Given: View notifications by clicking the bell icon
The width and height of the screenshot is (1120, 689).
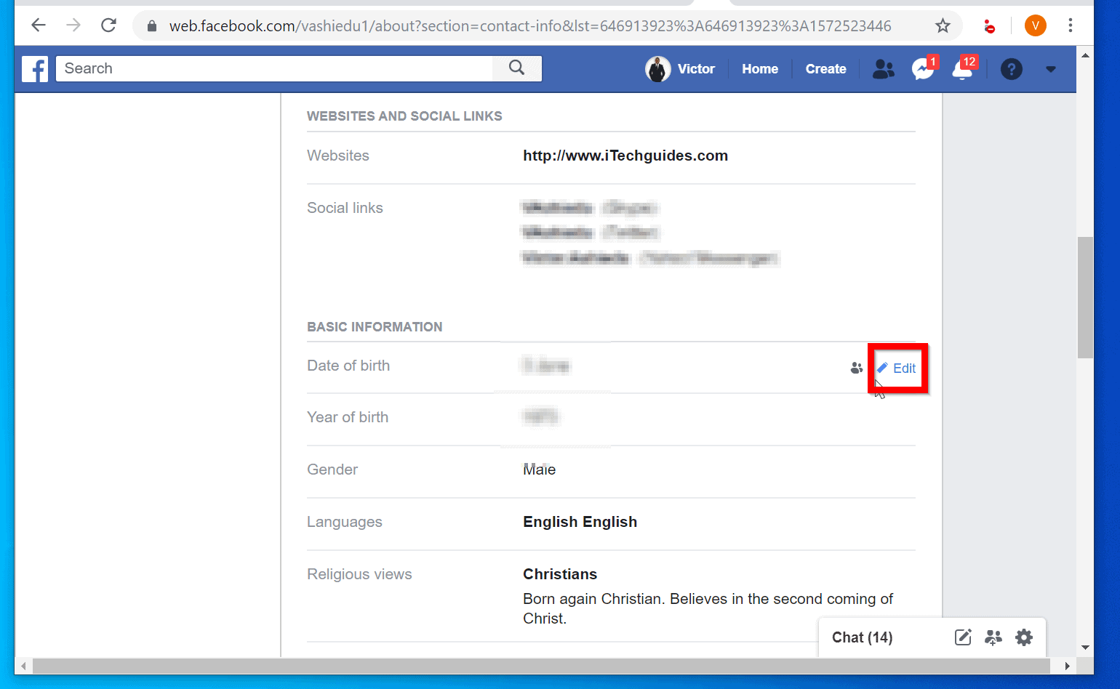Looking at the screenshot, I should [x=961, y=69].
